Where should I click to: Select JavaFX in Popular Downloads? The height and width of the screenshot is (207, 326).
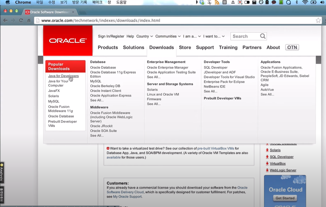[x=54, y=91]
